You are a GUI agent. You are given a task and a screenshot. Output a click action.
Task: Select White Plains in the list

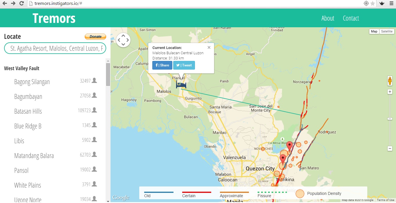click(28, 185)
